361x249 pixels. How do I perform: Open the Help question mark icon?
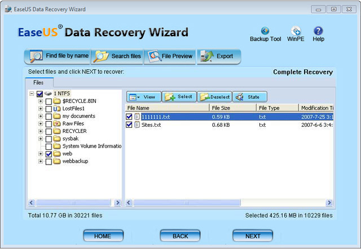coord(318,30)
